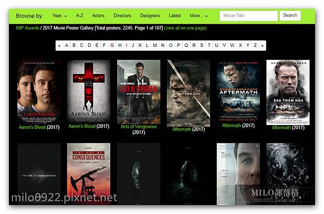Open poster with man's face close-up
The image size is (324, 214).
(x=238, y=174)
